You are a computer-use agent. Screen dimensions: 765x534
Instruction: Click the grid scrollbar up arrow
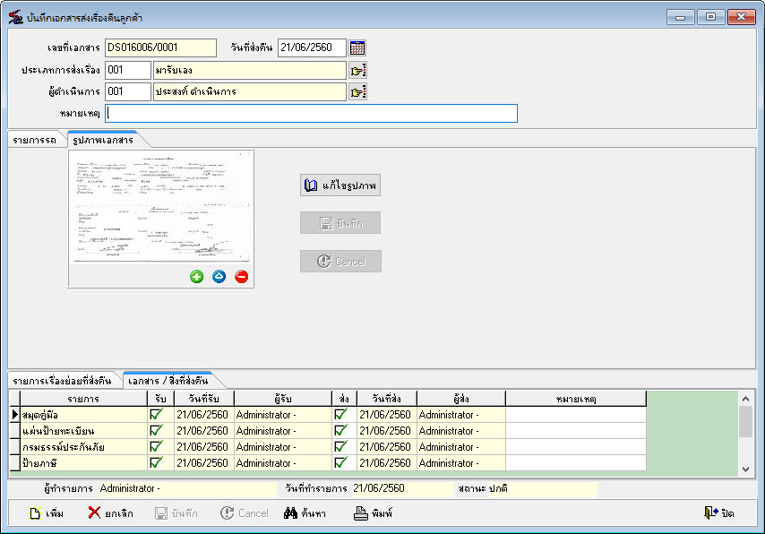click(x=745, y=399)
